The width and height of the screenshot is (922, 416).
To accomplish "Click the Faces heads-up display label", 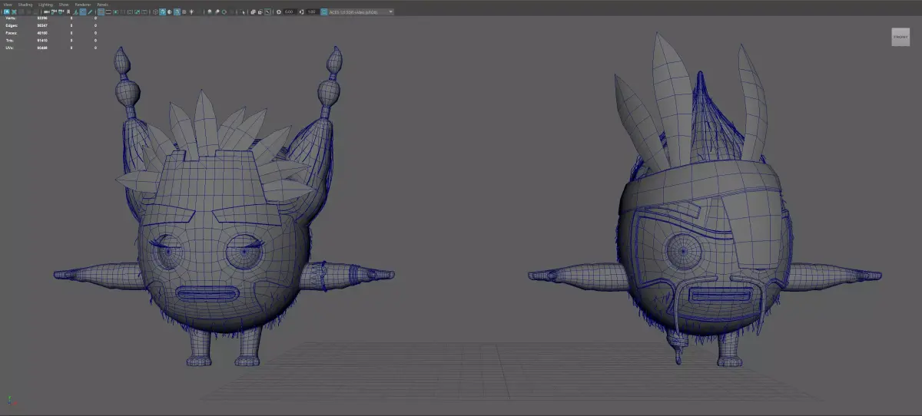I will 10,33.
